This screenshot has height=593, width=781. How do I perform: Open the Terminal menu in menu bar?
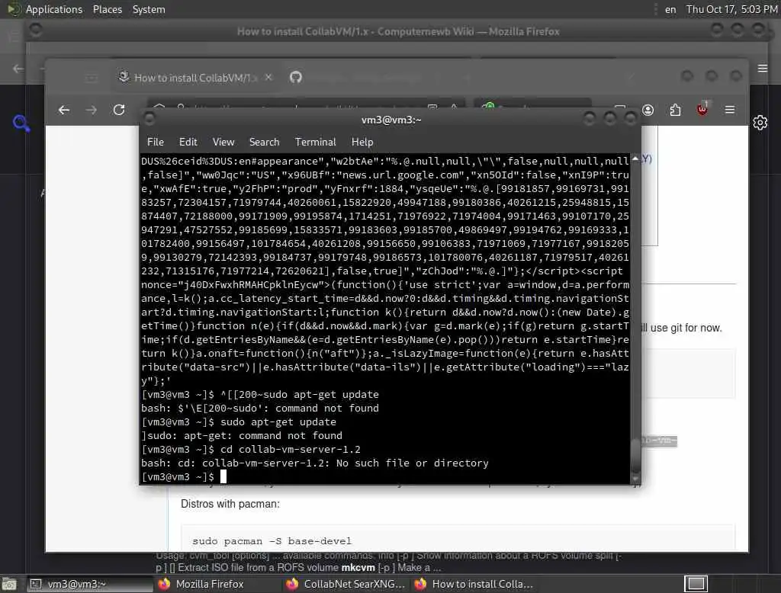point(315,142)
